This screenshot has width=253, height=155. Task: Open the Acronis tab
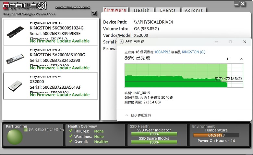click(x=194, y=10)
